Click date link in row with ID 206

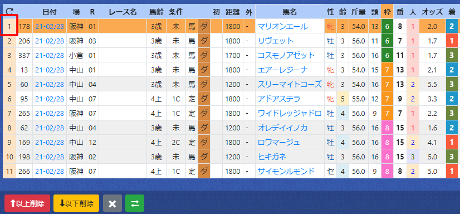pyautogui.click(x=50, y=41)
